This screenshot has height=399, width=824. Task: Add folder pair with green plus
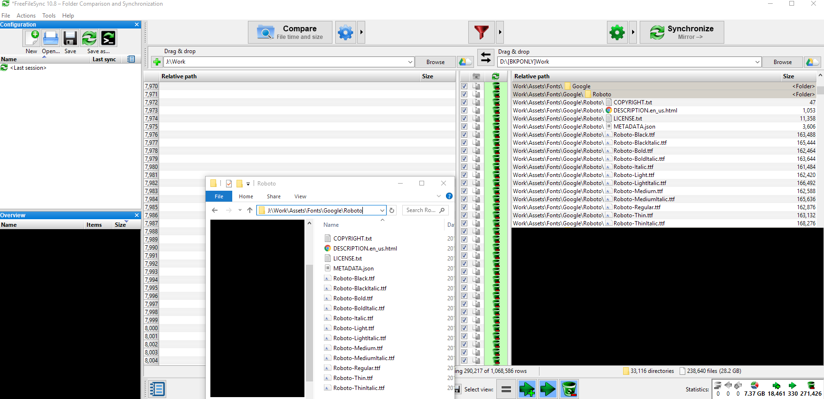[157, 62]
